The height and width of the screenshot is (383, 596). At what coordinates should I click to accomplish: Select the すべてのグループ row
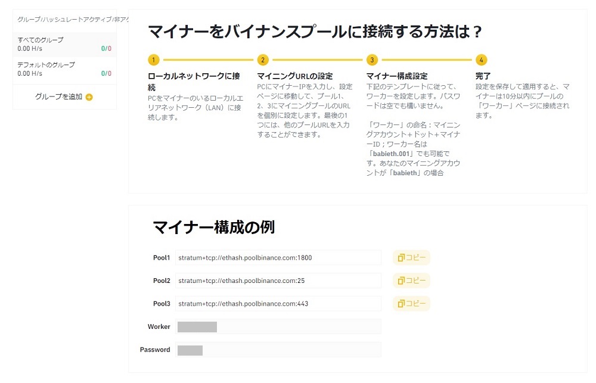[x=64, y=45]
